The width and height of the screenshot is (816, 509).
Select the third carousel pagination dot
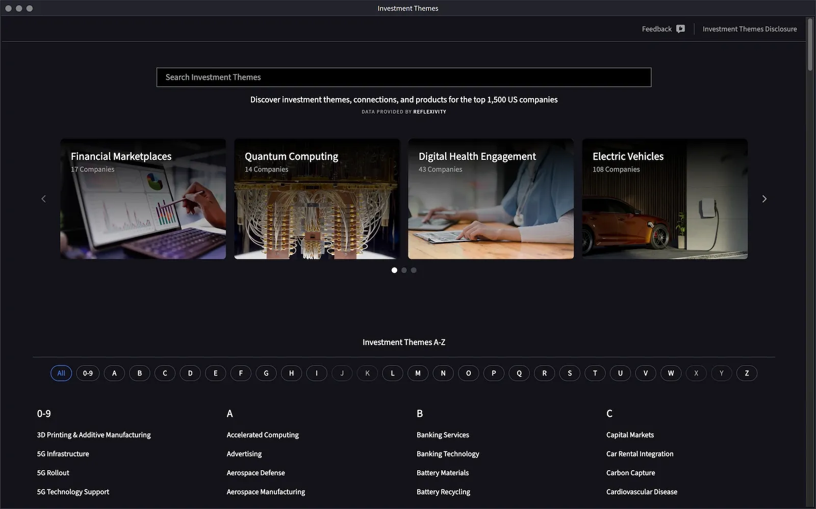414,270
